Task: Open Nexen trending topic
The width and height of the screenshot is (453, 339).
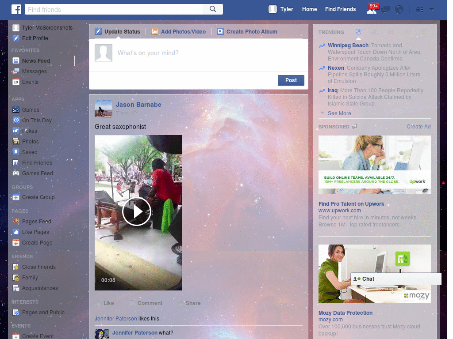Action: coord(336,68)
